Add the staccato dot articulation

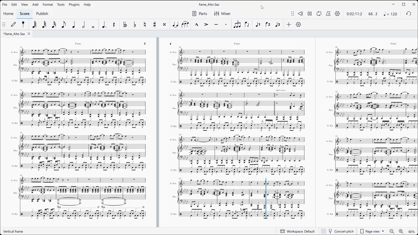point(226,24)
